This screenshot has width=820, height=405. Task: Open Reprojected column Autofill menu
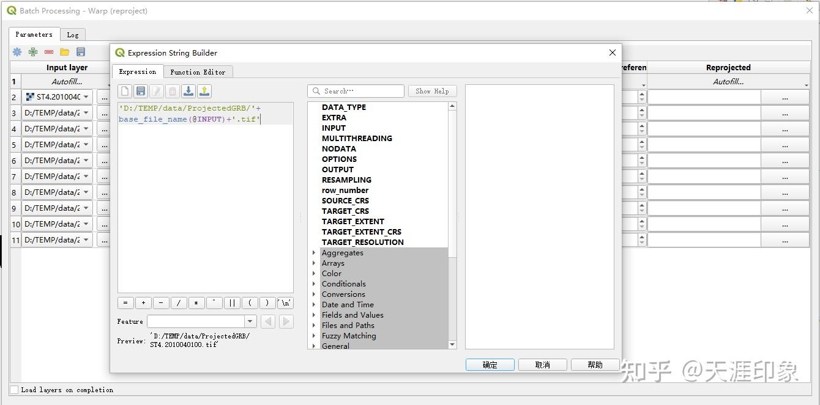point(728,81)
